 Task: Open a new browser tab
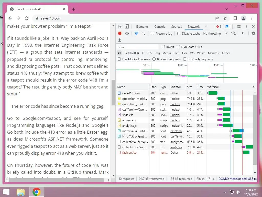click(x=74, y=9)
